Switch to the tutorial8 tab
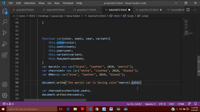200x112 pixels. click(176, 10)
